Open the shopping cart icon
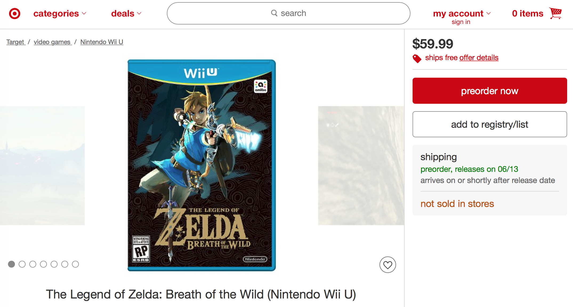 [x=555, y=13]
